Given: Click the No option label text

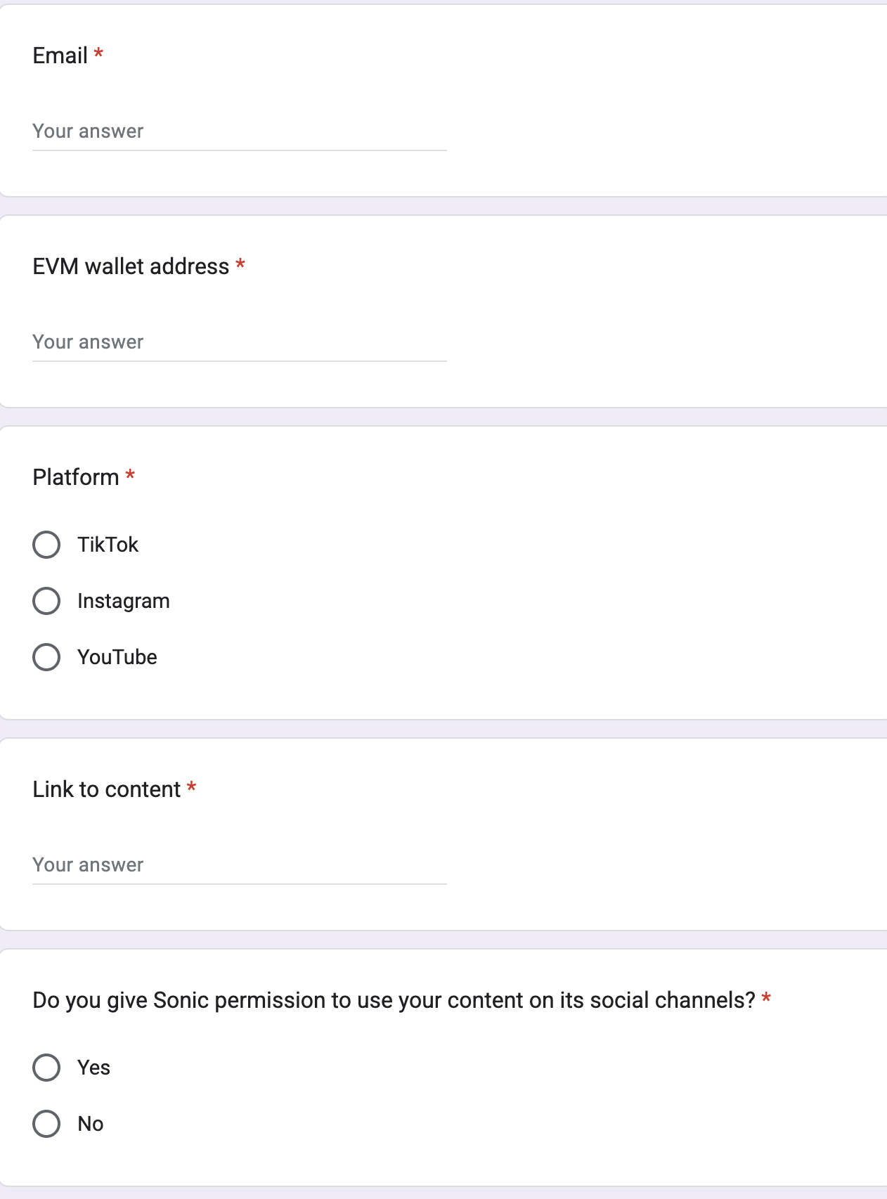Looking at the screenshot, I should (91, 1124).
